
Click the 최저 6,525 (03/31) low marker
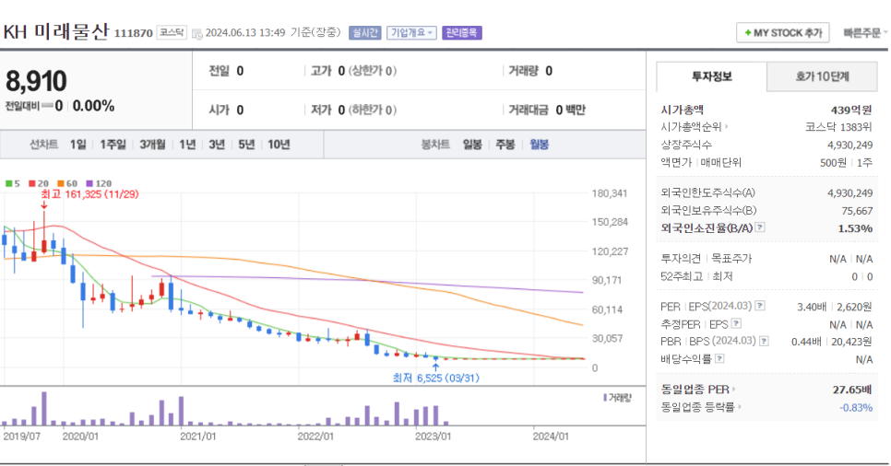[x=436, y=378]
